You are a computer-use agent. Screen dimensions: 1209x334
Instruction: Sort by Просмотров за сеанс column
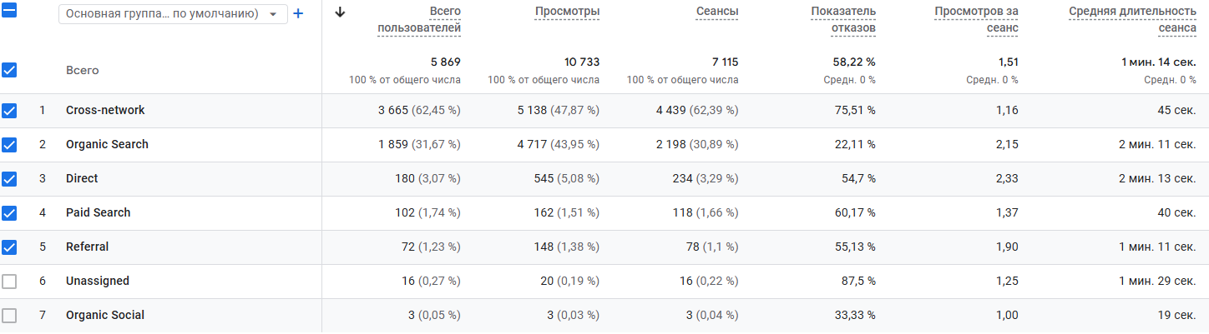point(976,20)
